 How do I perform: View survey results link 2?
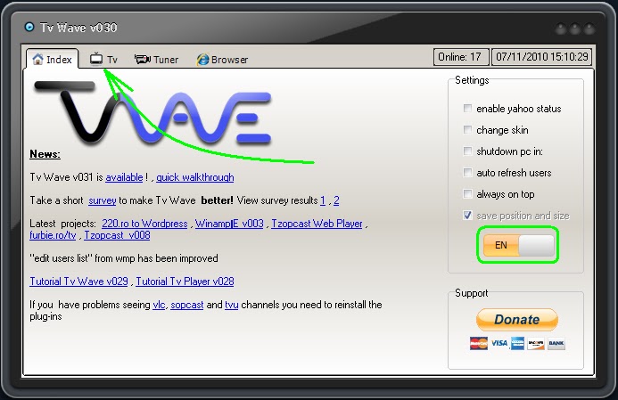tap(336, 200)
